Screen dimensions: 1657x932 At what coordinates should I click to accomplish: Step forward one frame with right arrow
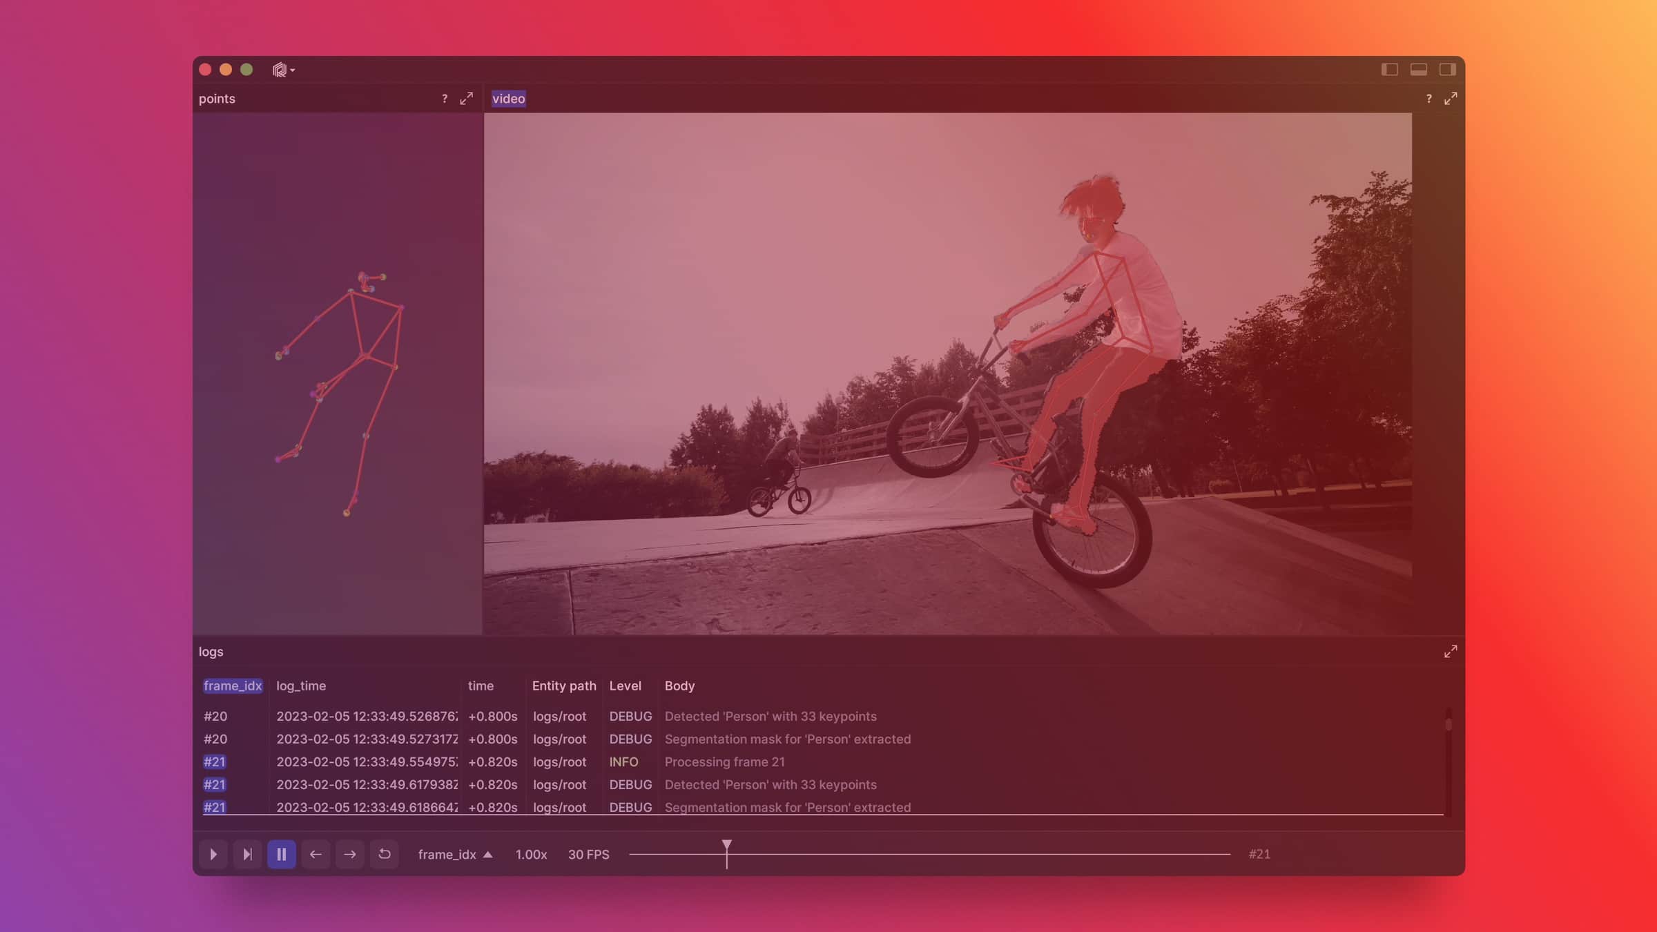click(x=350, y=854)
